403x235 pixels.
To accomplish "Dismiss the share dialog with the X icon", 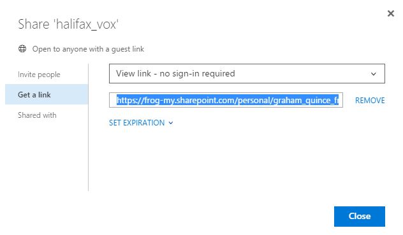I will tap(391, 13).
